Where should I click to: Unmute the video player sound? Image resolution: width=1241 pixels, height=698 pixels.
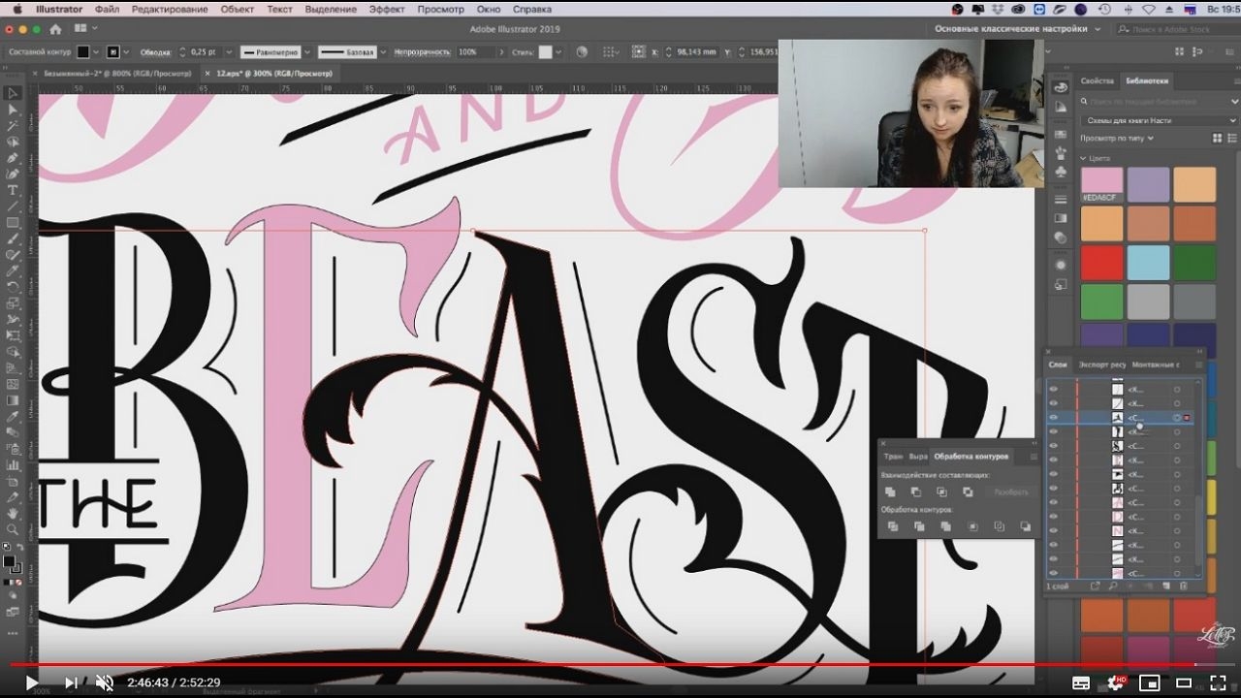pyautogui.click(x=105, y=682)
